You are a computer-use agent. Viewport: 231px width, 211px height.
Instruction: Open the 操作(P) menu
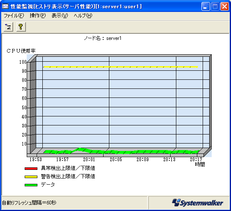(x=38, y=16)
